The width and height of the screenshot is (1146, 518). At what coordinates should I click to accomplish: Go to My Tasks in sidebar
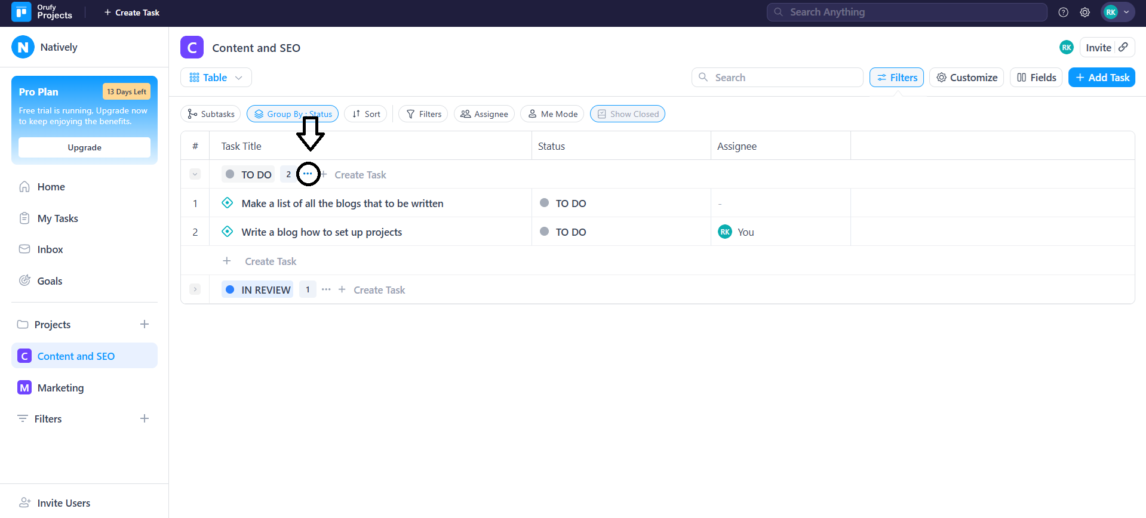pyautogui.click(x=57, y=218)
